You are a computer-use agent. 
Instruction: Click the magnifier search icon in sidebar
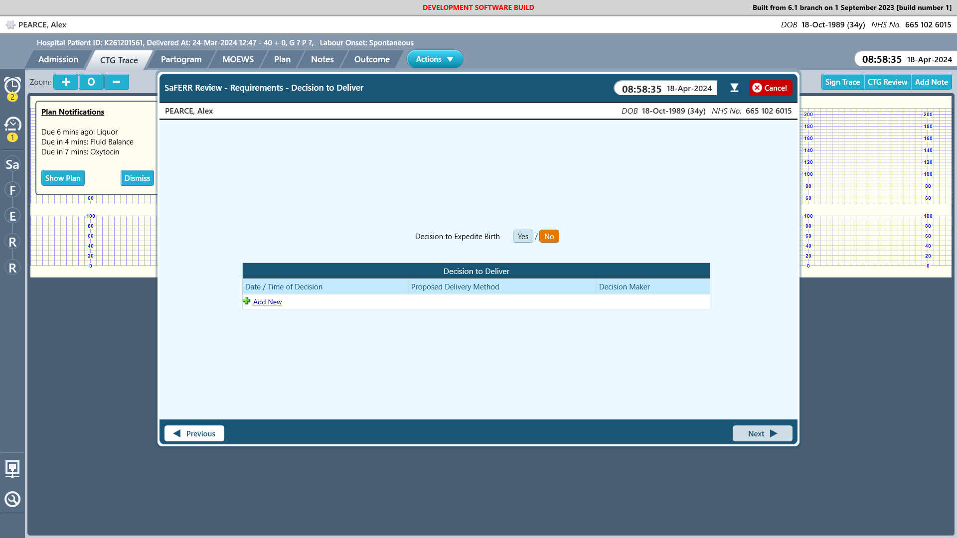click(x=12, y=499)
